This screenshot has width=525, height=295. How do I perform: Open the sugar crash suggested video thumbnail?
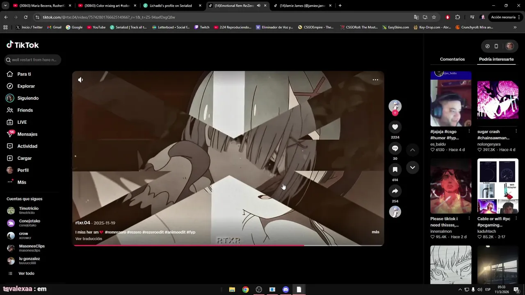click(x=498, y=98)
